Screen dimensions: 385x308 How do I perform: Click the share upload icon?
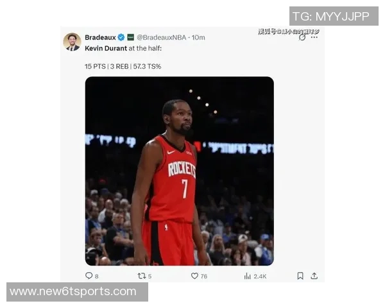click(x=314, y=276)
